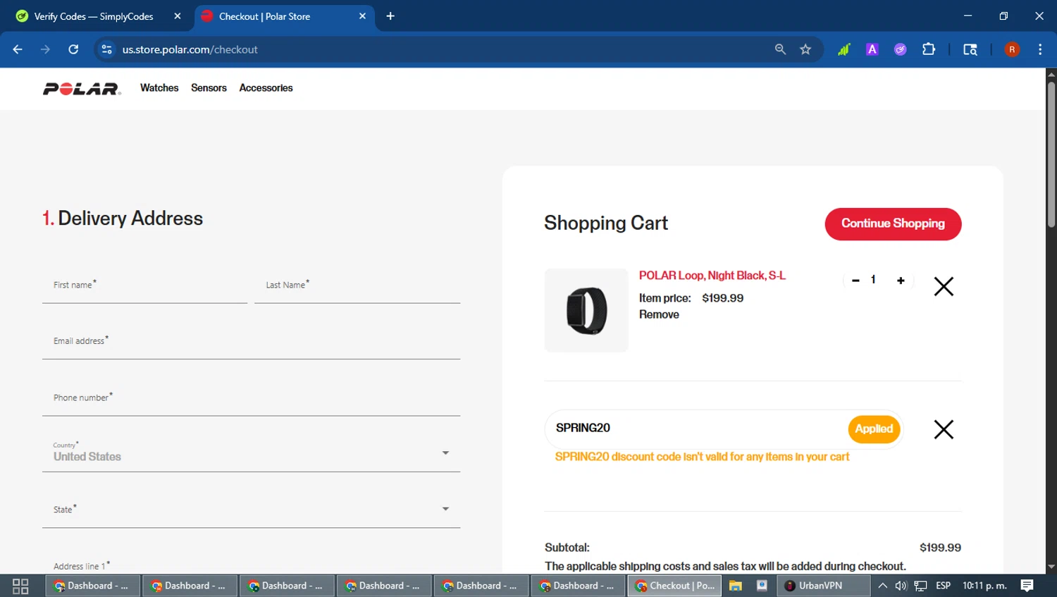This screenshot has width=1057, height=597.
Task: Reload the checkout page
Action: pos(73,49)
